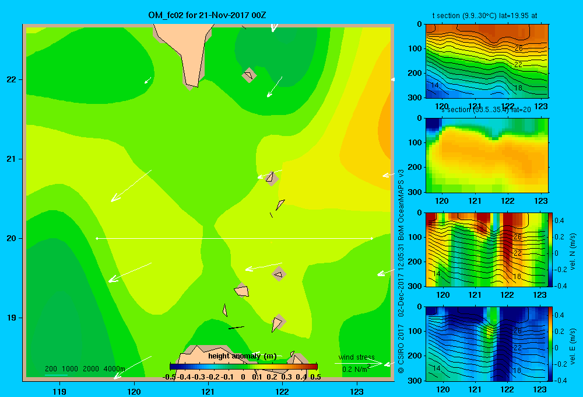Click contour label 14 in the temperature section
Viewport: 583px width, 397px height.
coord(434,85)
